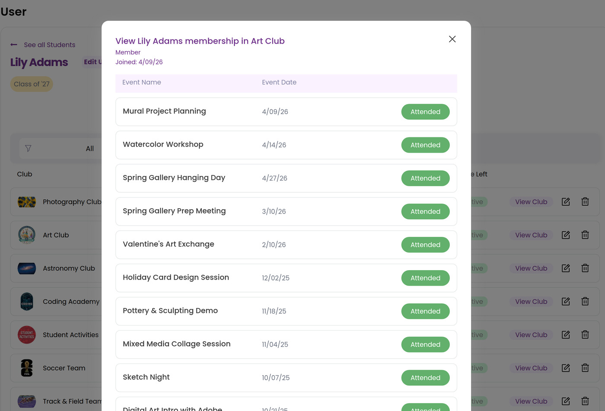Click the 4/27/26 event date

(x=274, y=178)
